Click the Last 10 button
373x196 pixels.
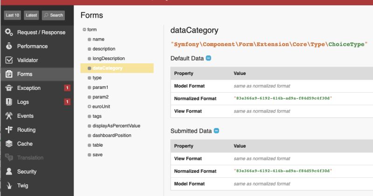pos(13,15)
